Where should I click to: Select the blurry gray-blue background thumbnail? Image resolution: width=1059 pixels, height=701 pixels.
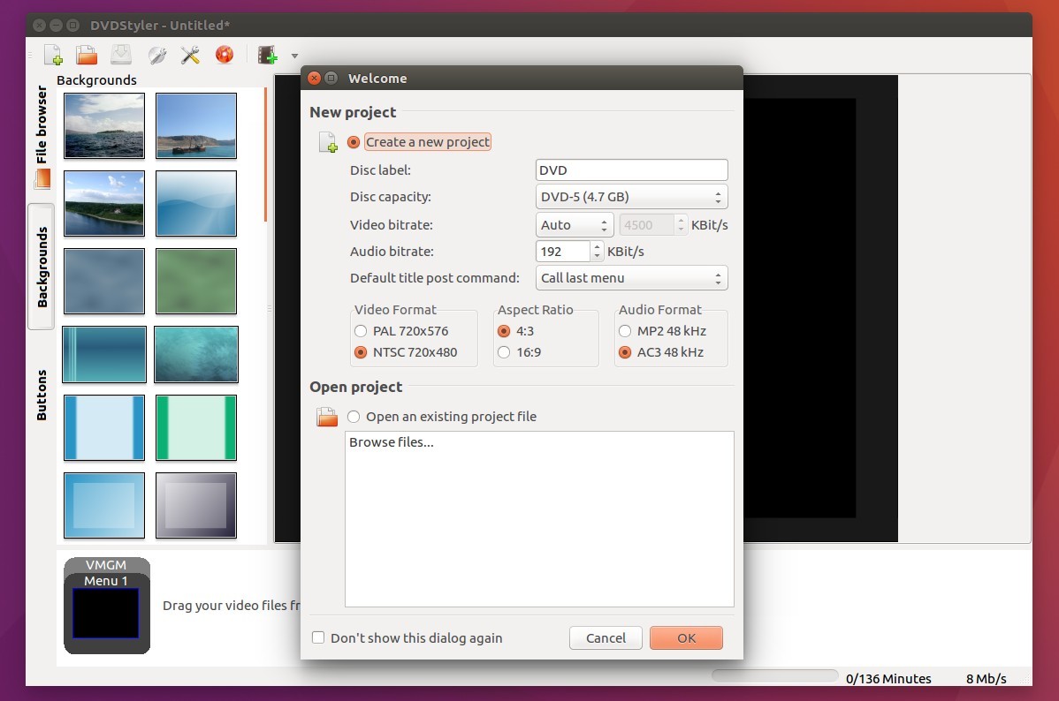pyautogui.click(x=104, y=281)
